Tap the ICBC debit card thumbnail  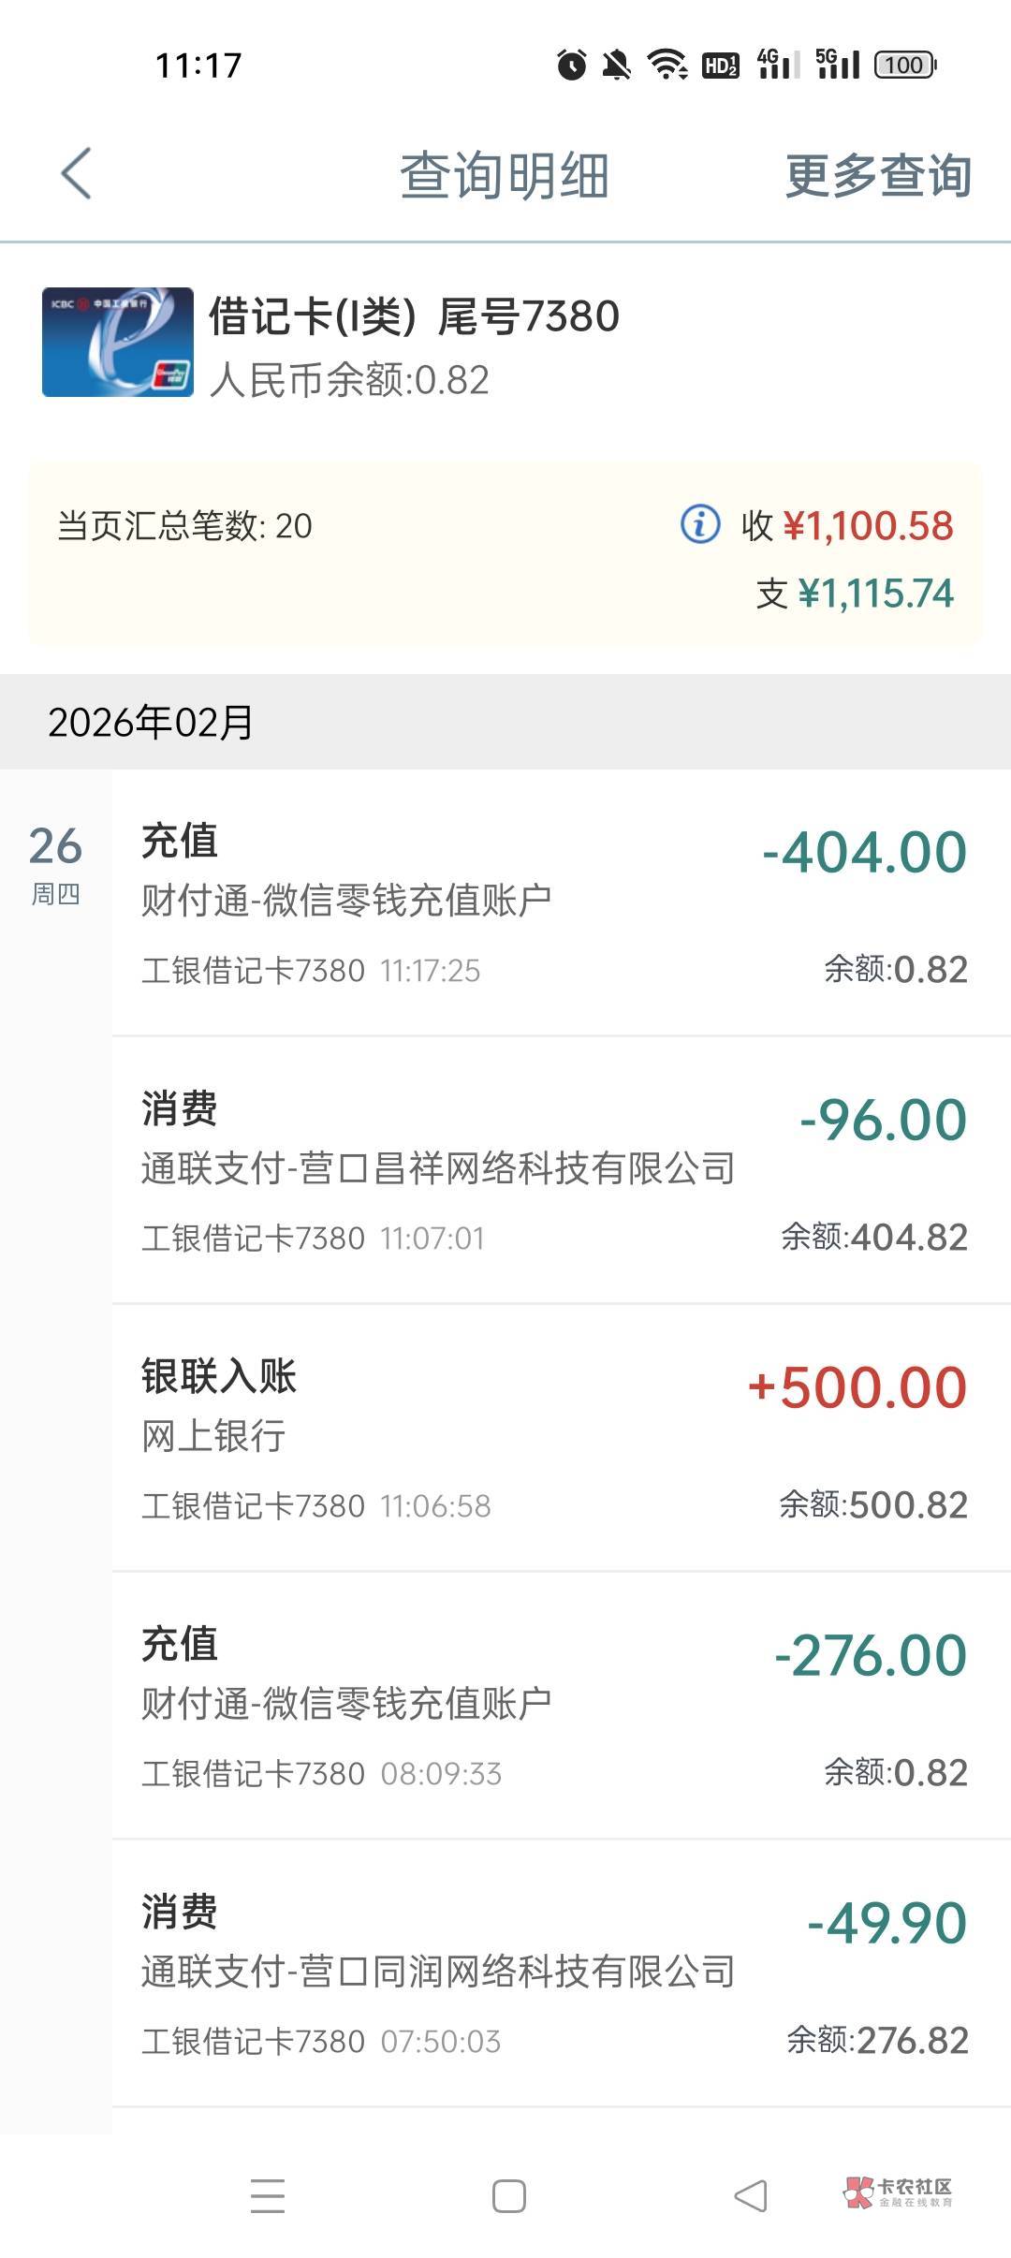118,343
